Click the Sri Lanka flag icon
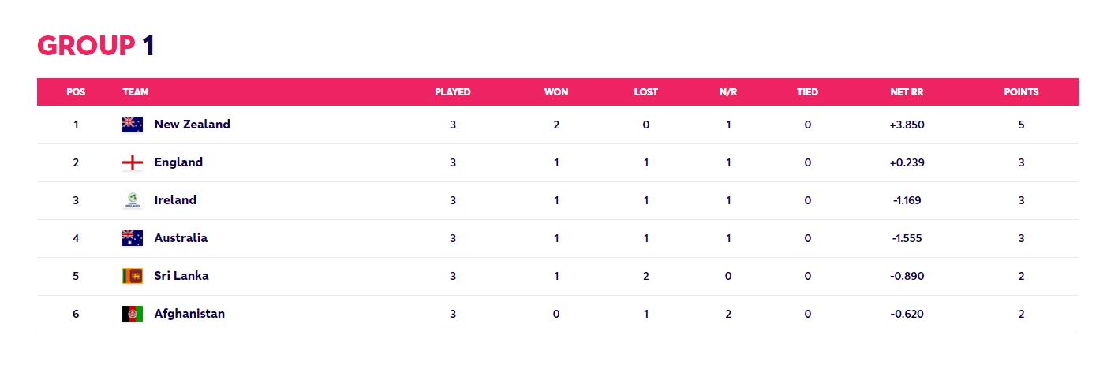Viewport: 1107px width, 365px height. [133, 276]
